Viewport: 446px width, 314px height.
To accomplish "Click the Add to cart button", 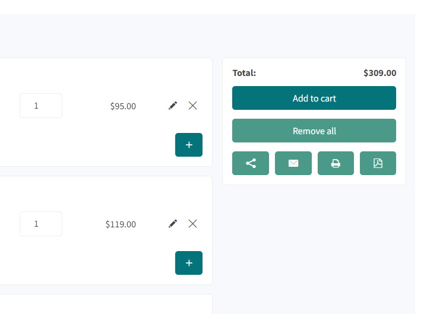I will click(x=314, y=98).
